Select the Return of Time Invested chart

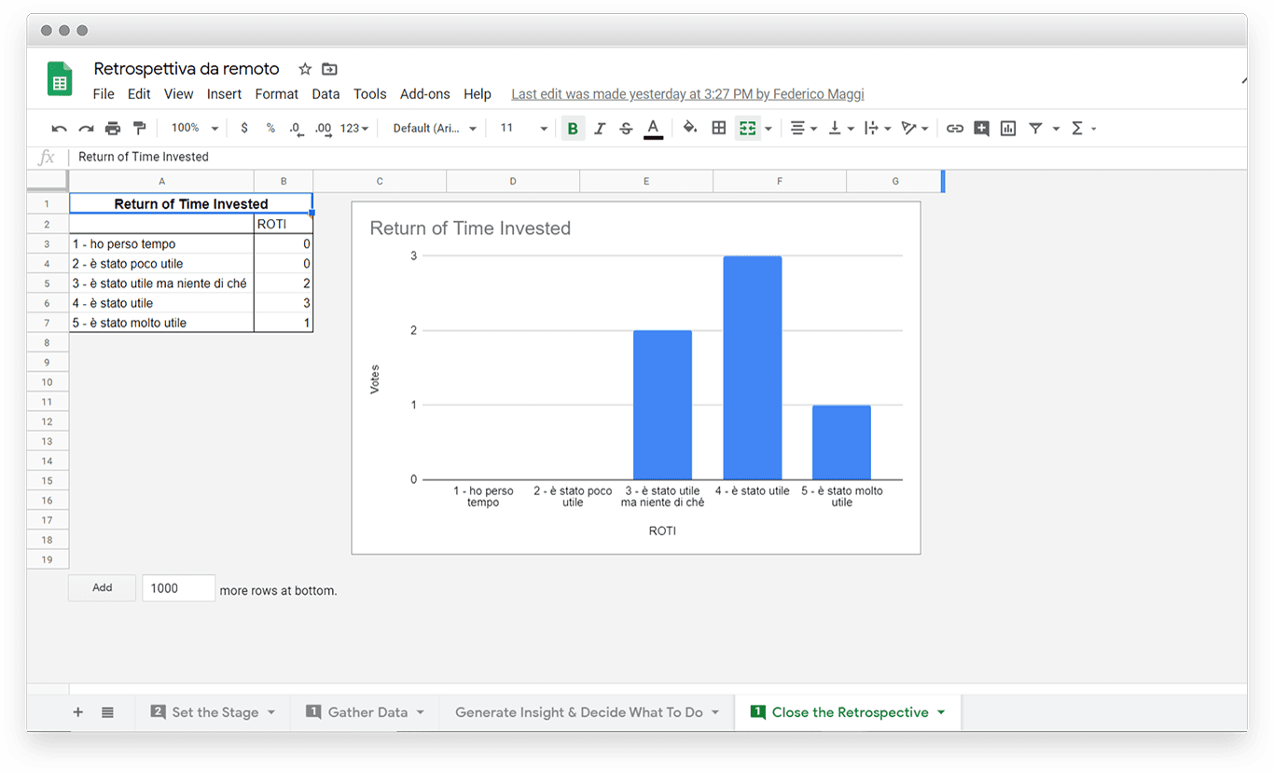(x=636, y=378)
